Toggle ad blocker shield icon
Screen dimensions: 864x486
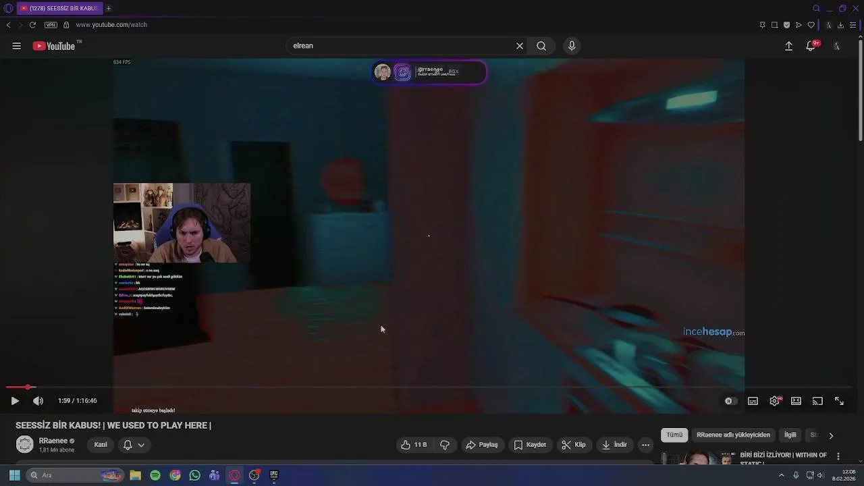(786, 25)
